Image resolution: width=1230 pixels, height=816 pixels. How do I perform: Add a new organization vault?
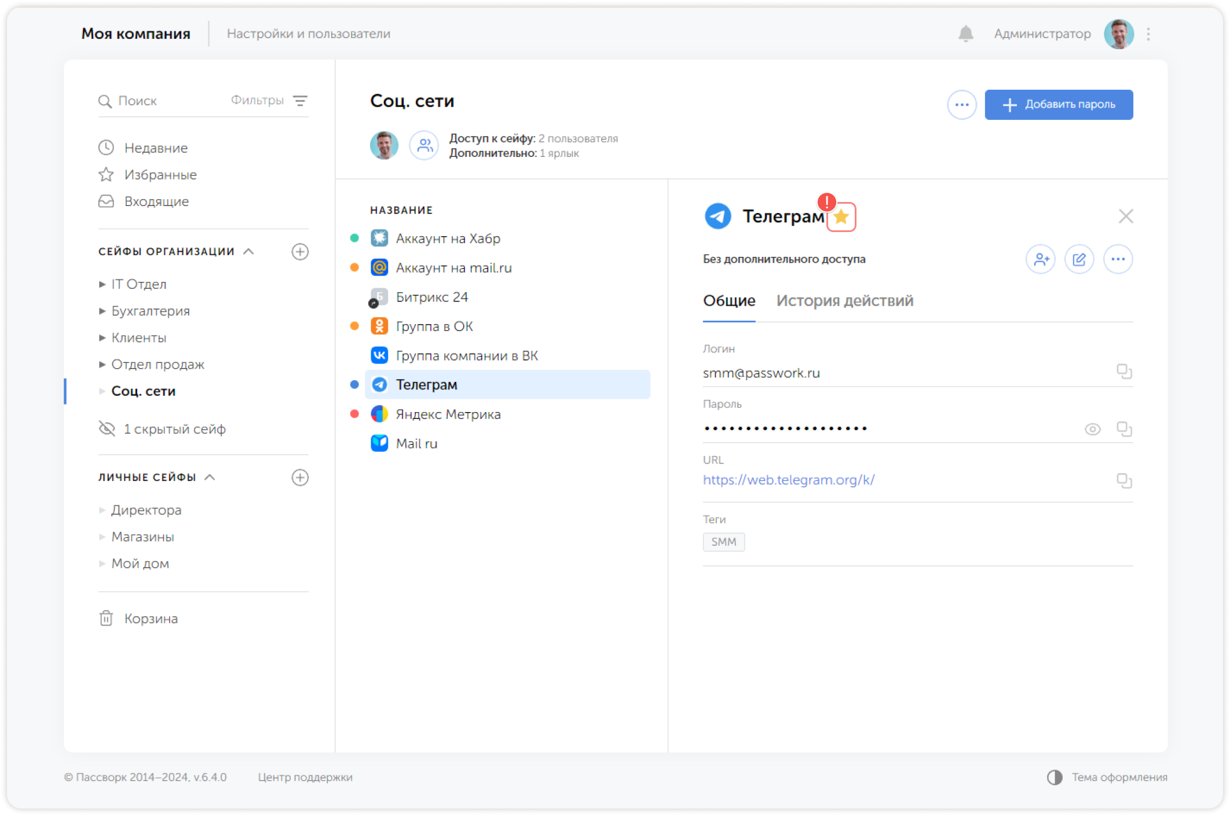[x=300, y=252]
